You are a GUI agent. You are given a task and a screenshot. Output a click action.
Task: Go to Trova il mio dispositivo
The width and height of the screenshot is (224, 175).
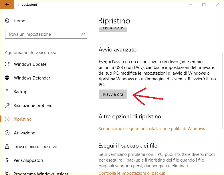pyautogui.click(x=35, y=146)
